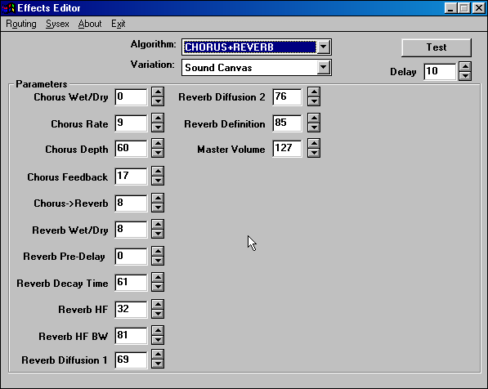
Task: Expand the Variation dropdown arrow
Action: point(324,67)
